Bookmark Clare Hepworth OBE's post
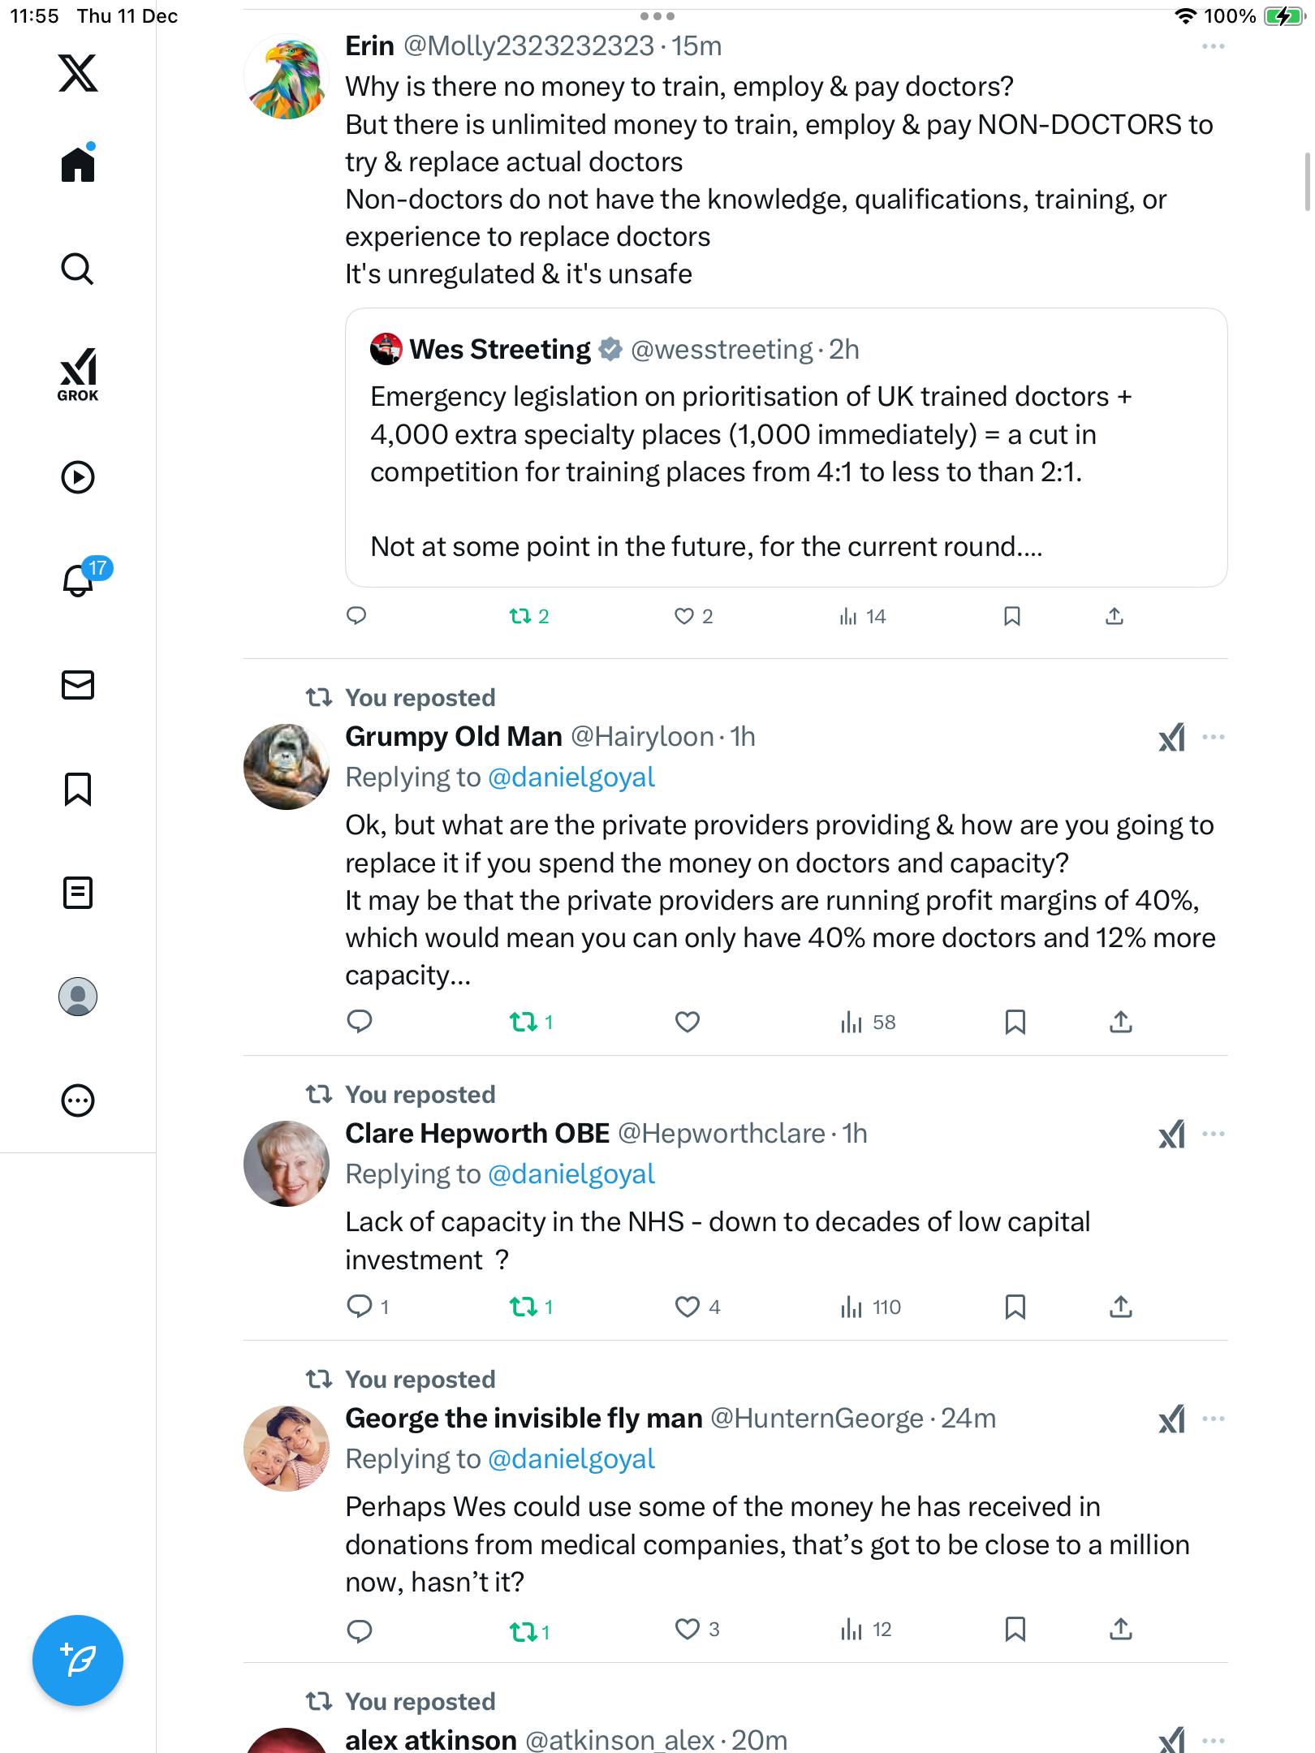Screen dimensions: 1315x1753 pyautogui.click(x=1015, y=1307)
